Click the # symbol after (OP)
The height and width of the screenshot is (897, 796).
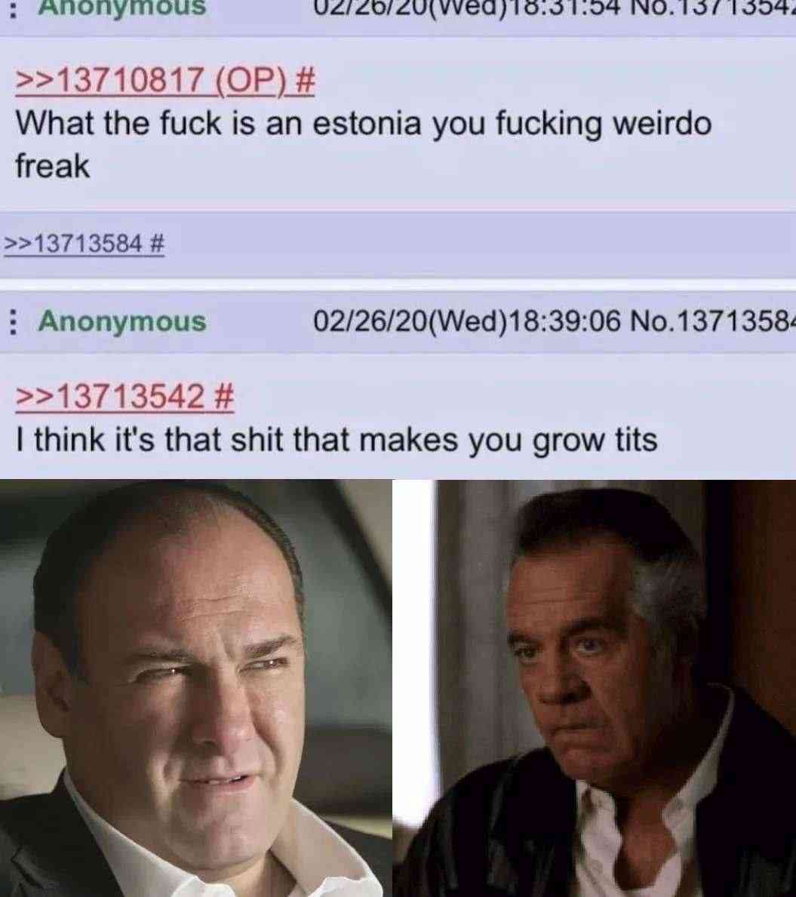[x=306, y=80]
